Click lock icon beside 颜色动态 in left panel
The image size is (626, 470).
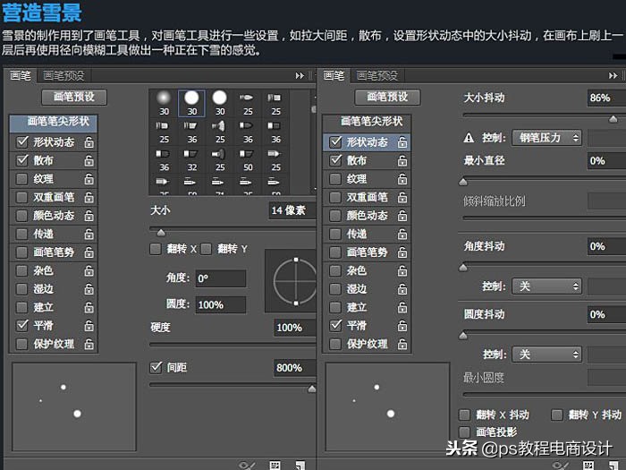(89, 216)
